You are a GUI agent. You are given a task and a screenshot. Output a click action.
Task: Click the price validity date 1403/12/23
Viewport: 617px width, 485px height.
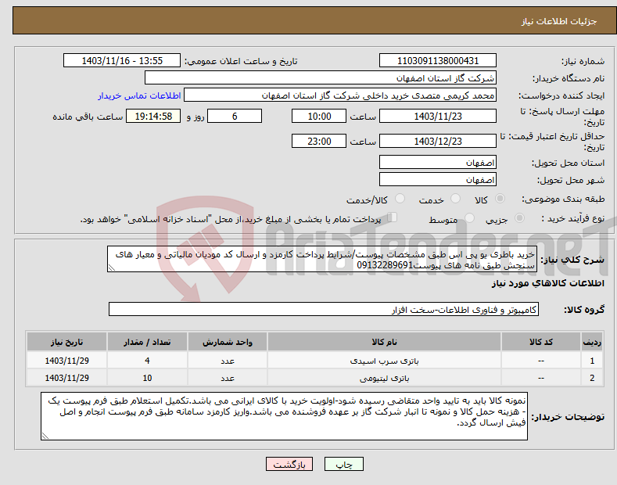pyautogui.click(x=438, y=141)
